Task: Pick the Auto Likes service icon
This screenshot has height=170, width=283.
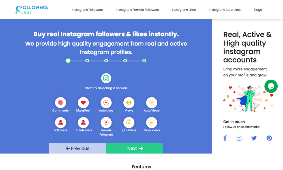Action: pyautogui.click(x=106, y=103)
